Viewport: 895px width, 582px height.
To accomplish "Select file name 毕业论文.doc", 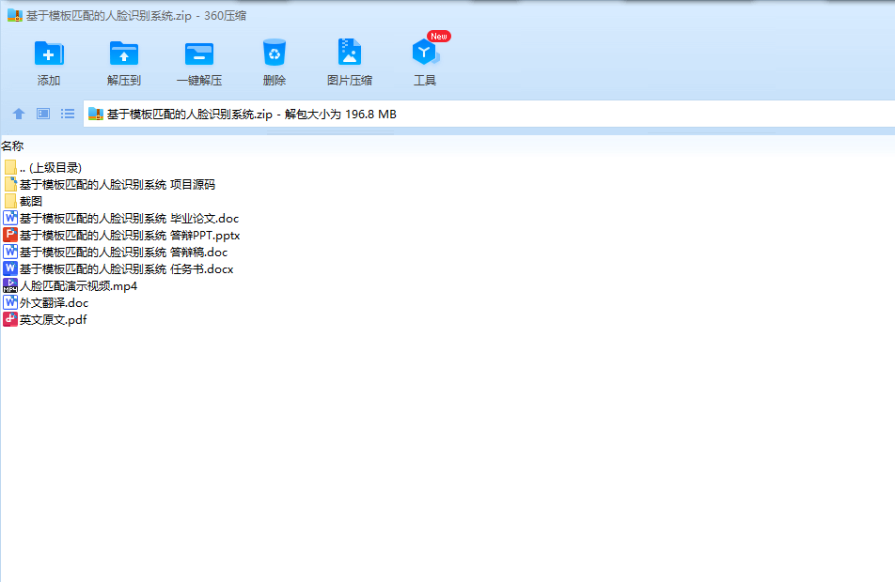I will click(x=129, y=218).
